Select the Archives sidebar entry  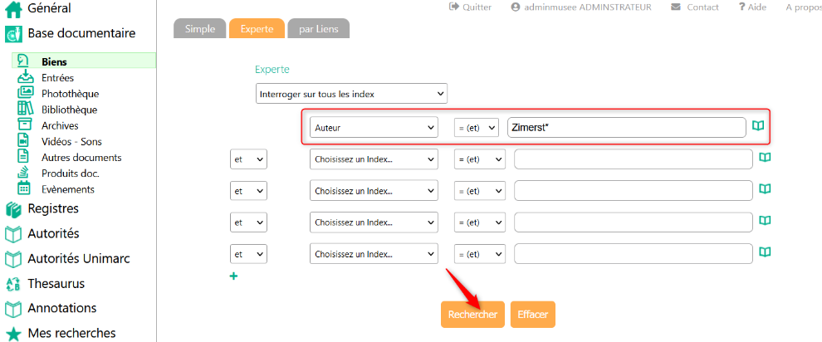coord(60,125)
